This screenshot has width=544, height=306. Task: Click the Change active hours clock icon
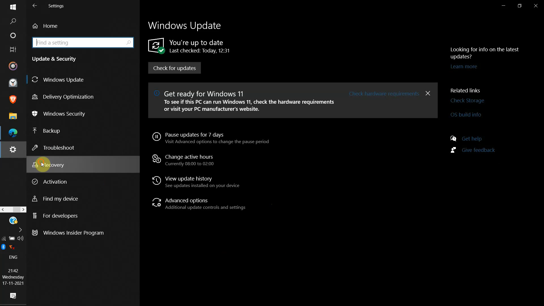coord(156,159)
